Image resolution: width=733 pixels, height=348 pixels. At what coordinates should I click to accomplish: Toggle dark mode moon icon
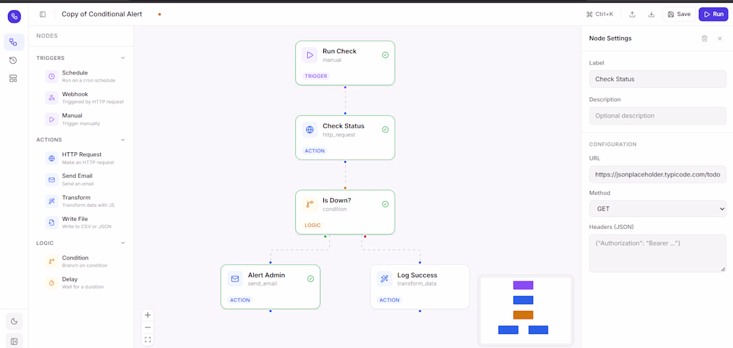pyautogui.click(x=14, y=321)
